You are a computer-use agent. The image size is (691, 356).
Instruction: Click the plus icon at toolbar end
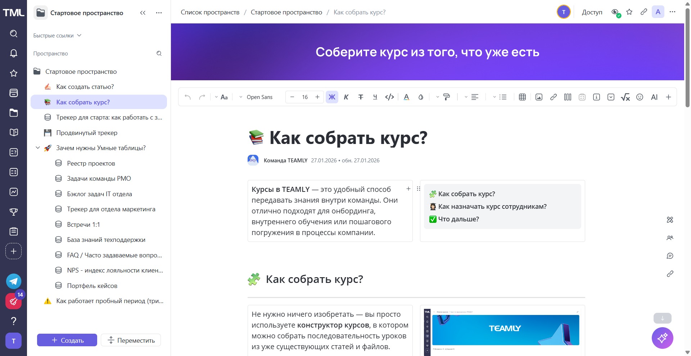tap(668, 97)
